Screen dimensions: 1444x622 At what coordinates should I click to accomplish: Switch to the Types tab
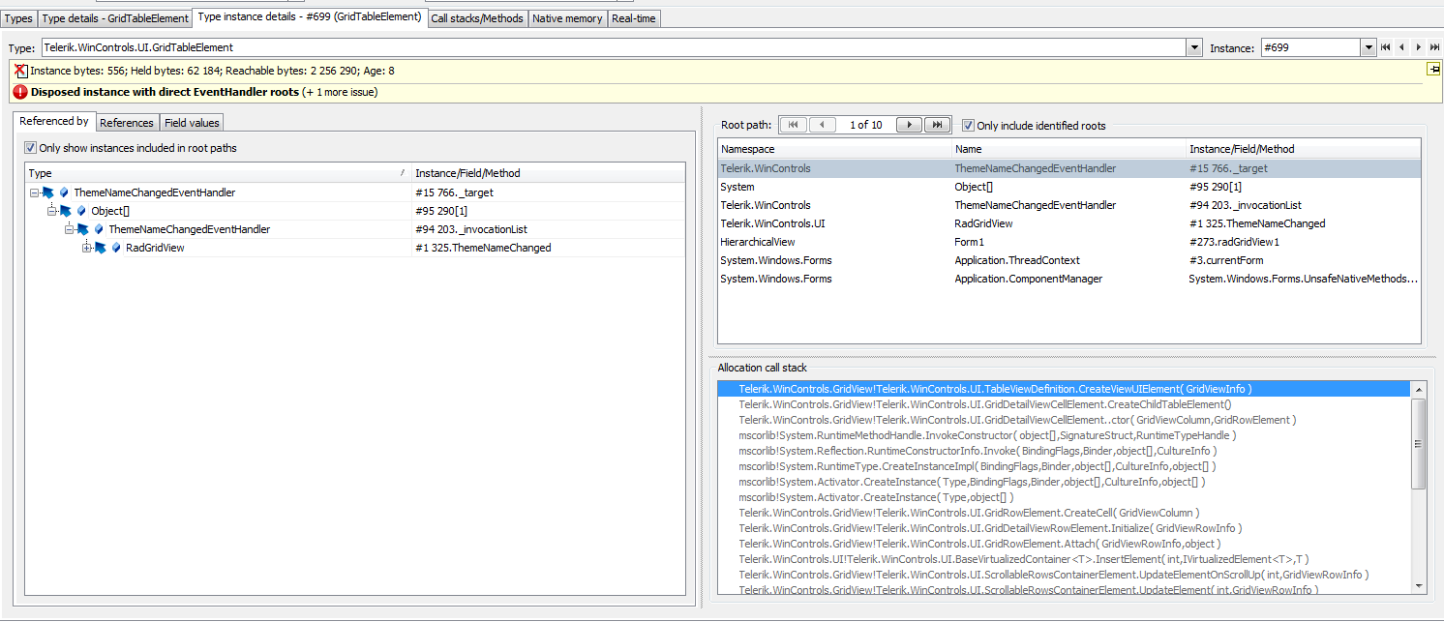[18, 18]
